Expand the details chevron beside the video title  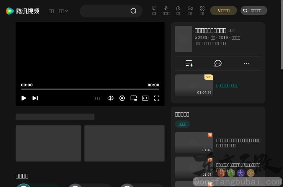(232, 30)
